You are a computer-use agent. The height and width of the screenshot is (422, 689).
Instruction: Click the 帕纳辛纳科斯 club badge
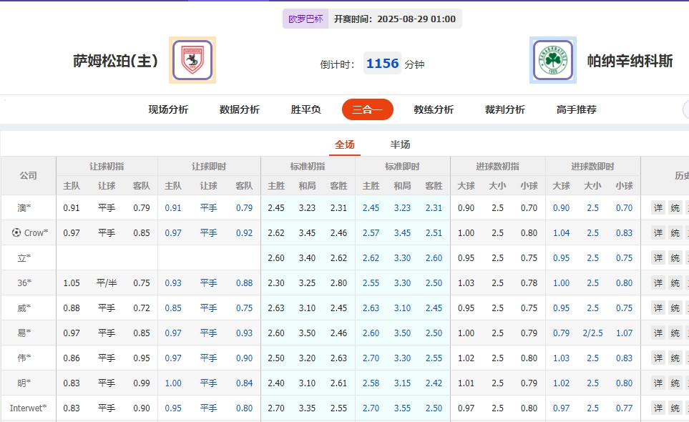click(553, 60)
